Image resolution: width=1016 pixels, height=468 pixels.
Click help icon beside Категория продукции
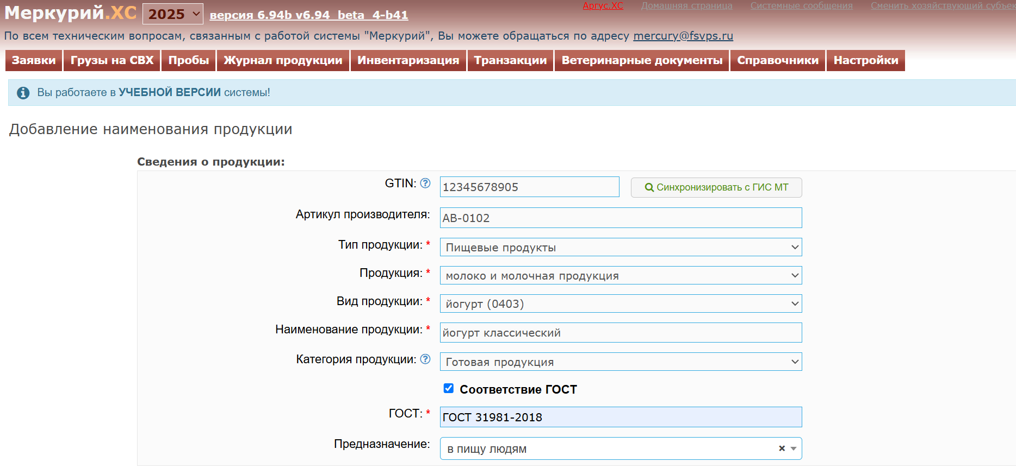click(425, 359)
